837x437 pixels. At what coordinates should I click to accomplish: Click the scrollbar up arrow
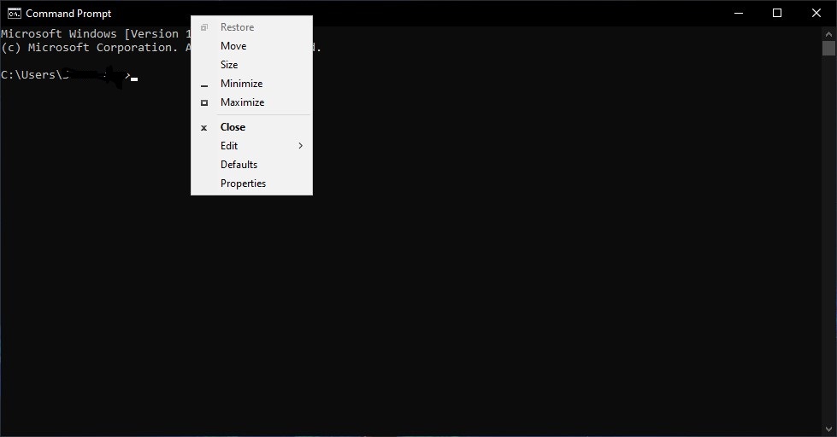(x=828, y=33)
